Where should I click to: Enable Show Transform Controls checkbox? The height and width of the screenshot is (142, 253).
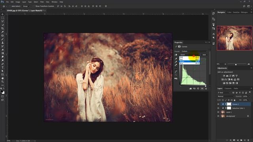(x=34, y=6)
